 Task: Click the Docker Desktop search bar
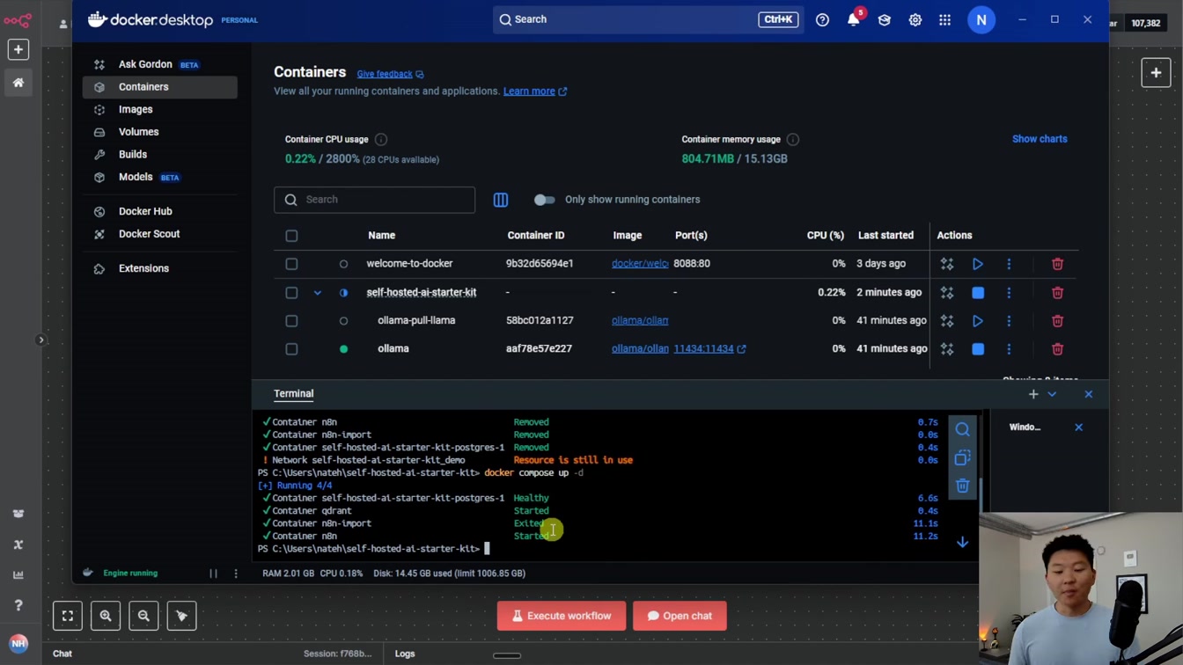[x=648, y=19]
